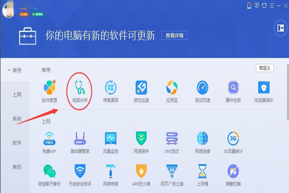Click the 自定义 customize button
289x193 pixels.
point(264,68)
